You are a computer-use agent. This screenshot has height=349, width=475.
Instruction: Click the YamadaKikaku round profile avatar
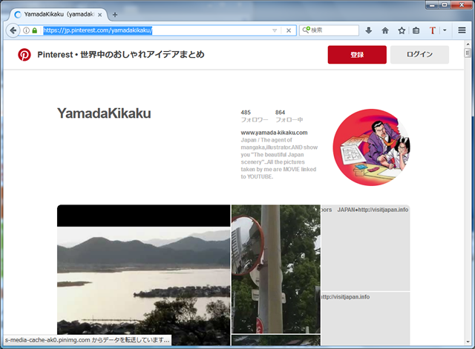click(371, 147)
